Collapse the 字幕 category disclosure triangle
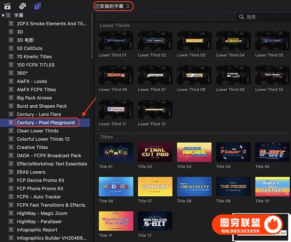Image resolution: width=291 pixels, height=242 pixels. pyautogui.click(x=3, y=16)
